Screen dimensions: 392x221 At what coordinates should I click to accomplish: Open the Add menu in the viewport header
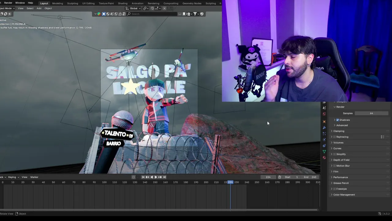click(39, 8)
